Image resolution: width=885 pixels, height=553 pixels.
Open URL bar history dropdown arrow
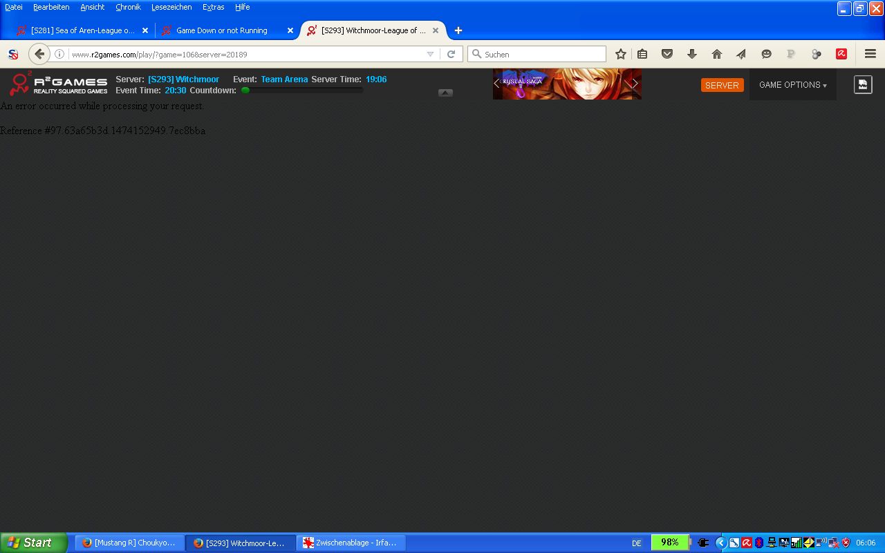(x=430, y=54)
